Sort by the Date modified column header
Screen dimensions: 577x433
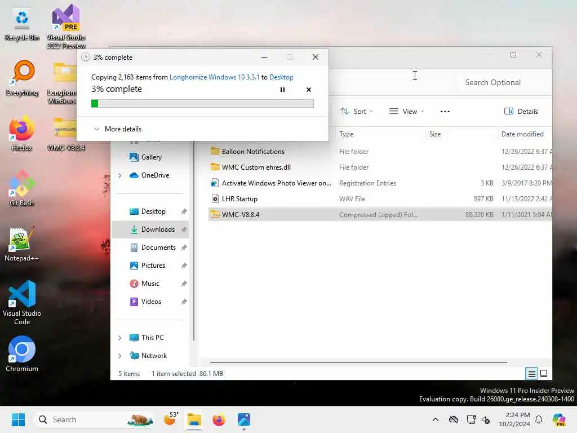(x=525, y=134)
